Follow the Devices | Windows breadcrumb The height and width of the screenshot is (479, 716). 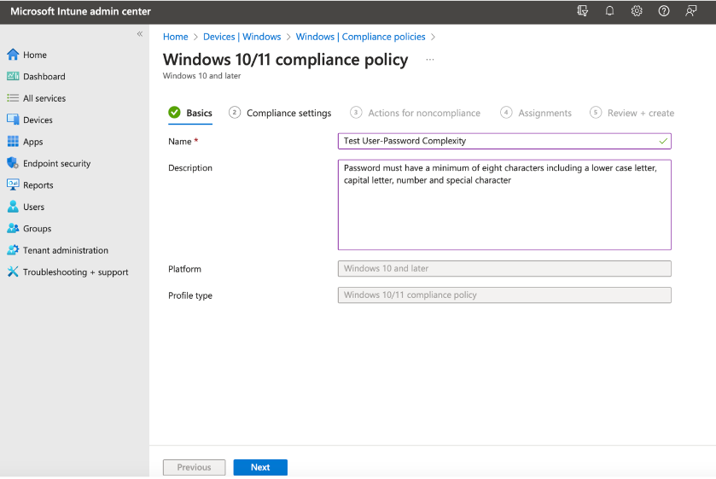pos(242,37)
